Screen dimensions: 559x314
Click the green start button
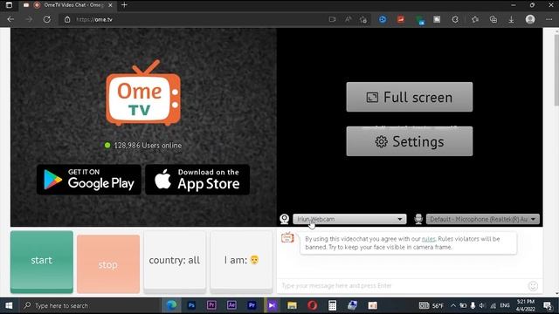pyautogui.click(x=42, y=262)
